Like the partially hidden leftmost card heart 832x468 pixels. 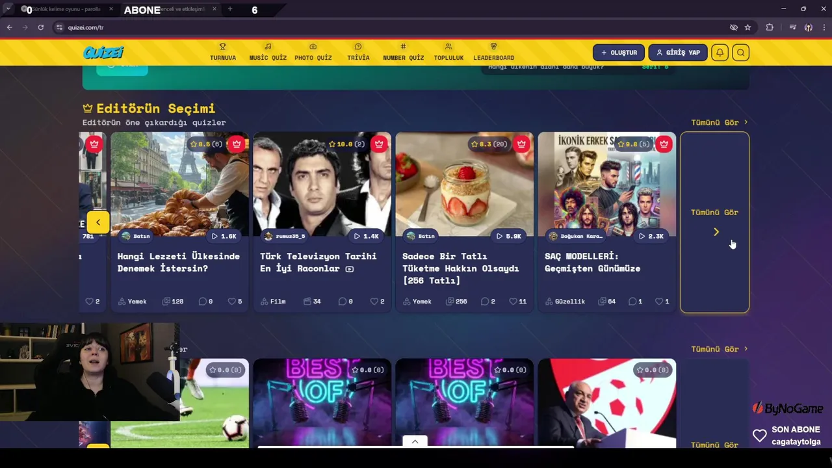coord(92,302)
